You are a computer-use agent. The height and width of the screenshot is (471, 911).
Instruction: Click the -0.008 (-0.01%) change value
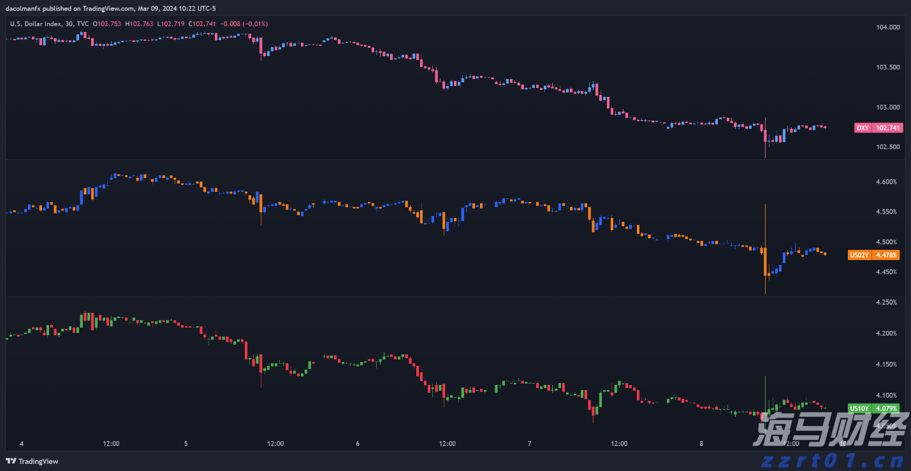[244, 24]
